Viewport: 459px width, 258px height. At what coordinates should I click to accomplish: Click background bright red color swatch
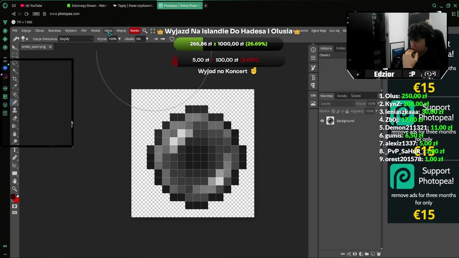[17, 200]
